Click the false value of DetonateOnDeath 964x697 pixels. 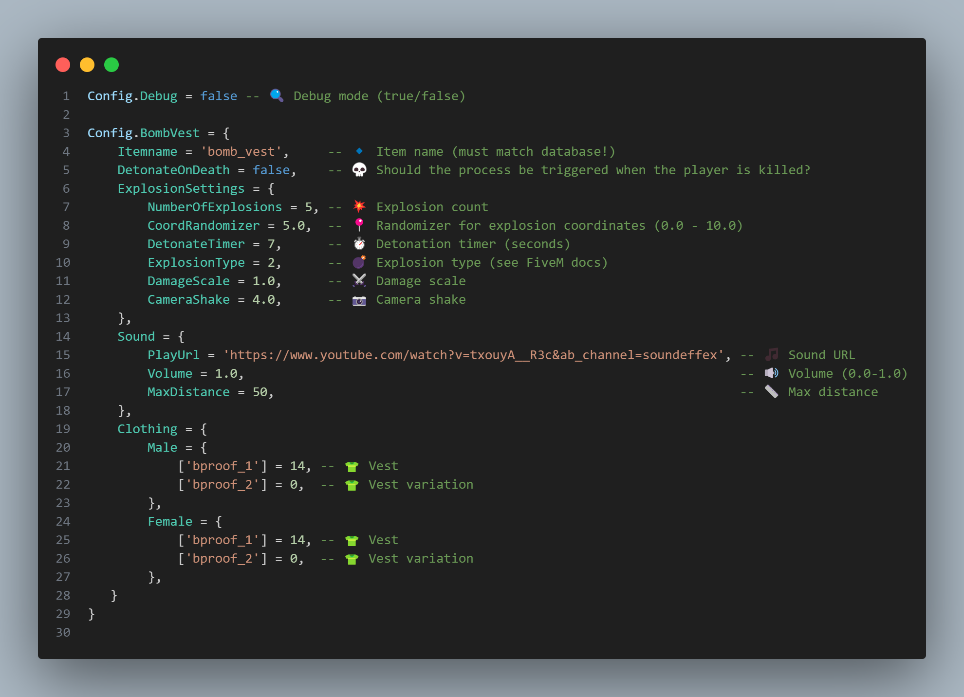pyautogui.click(x=271, y=170)
